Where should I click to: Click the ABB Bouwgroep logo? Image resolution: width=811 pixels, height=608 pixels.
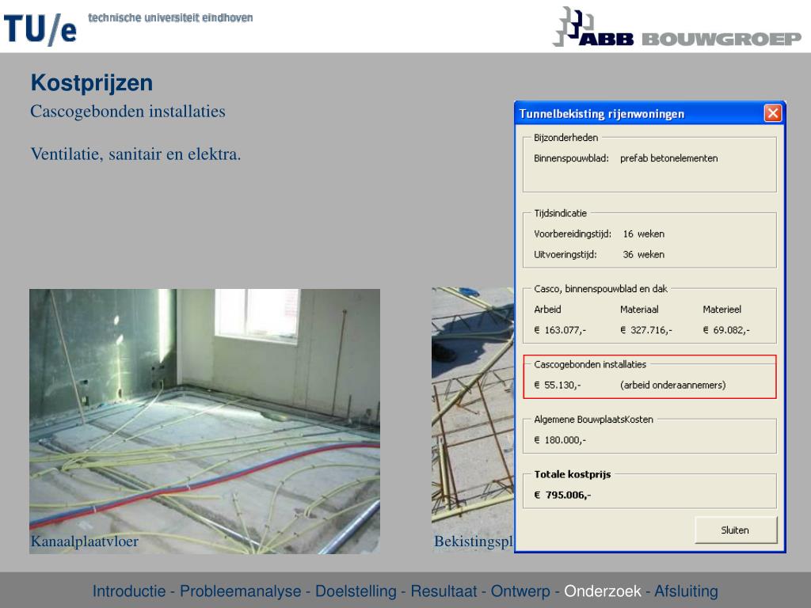[677, 27]
